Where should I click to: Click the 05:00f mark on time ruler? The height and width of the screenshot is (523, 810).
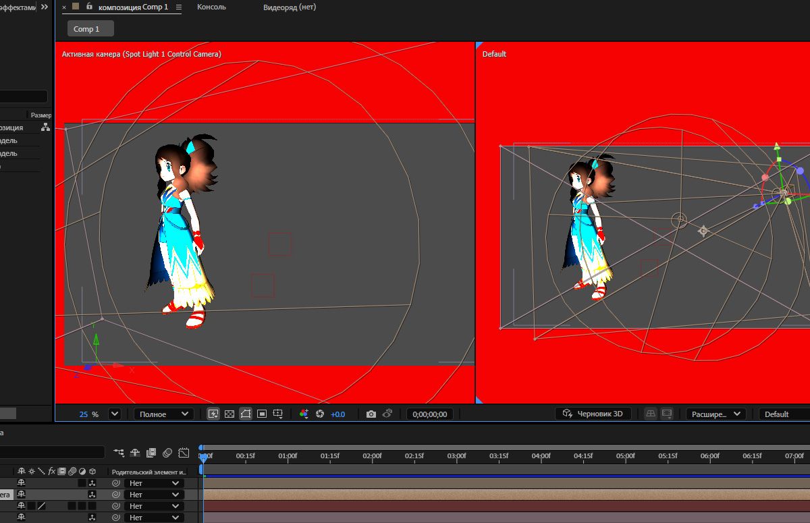click(x=626, y=456)
